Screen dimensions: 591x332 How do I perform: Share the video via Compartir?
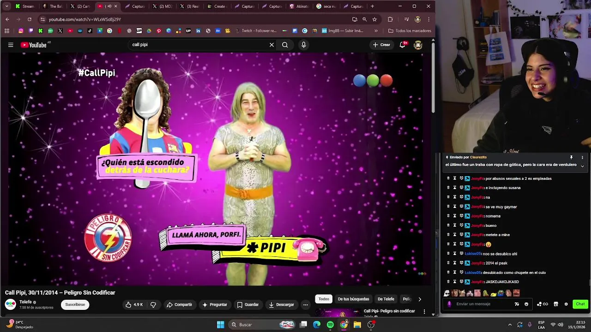click(179, 305)
